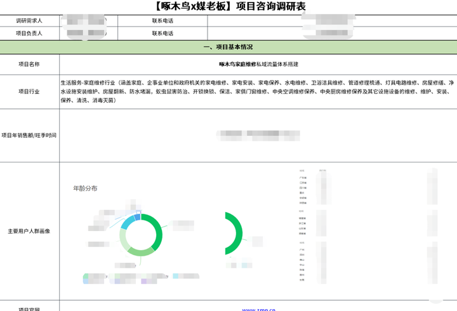457x311 pixels.
Task: Click the title 【啄木鸟x媒老板】项目咨询调研表
Action: pos(230,6)
